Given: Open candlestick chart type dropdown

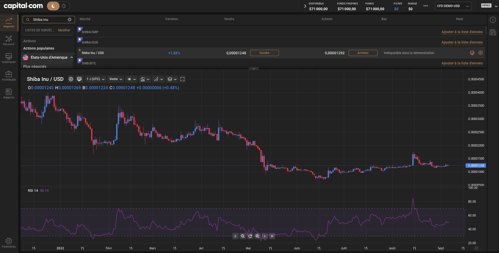Looking at the screenshot, I should coord(132,79).
